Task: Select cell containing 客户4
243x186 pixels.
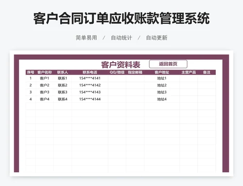Action: [45, 99]
